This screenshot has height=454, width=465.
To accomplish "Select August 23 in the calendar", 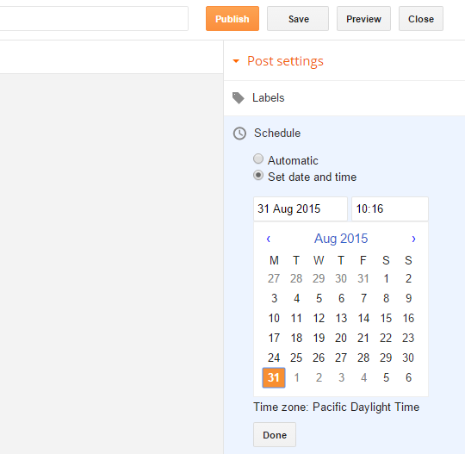I will pyautogui.click(x=408, y=338).
